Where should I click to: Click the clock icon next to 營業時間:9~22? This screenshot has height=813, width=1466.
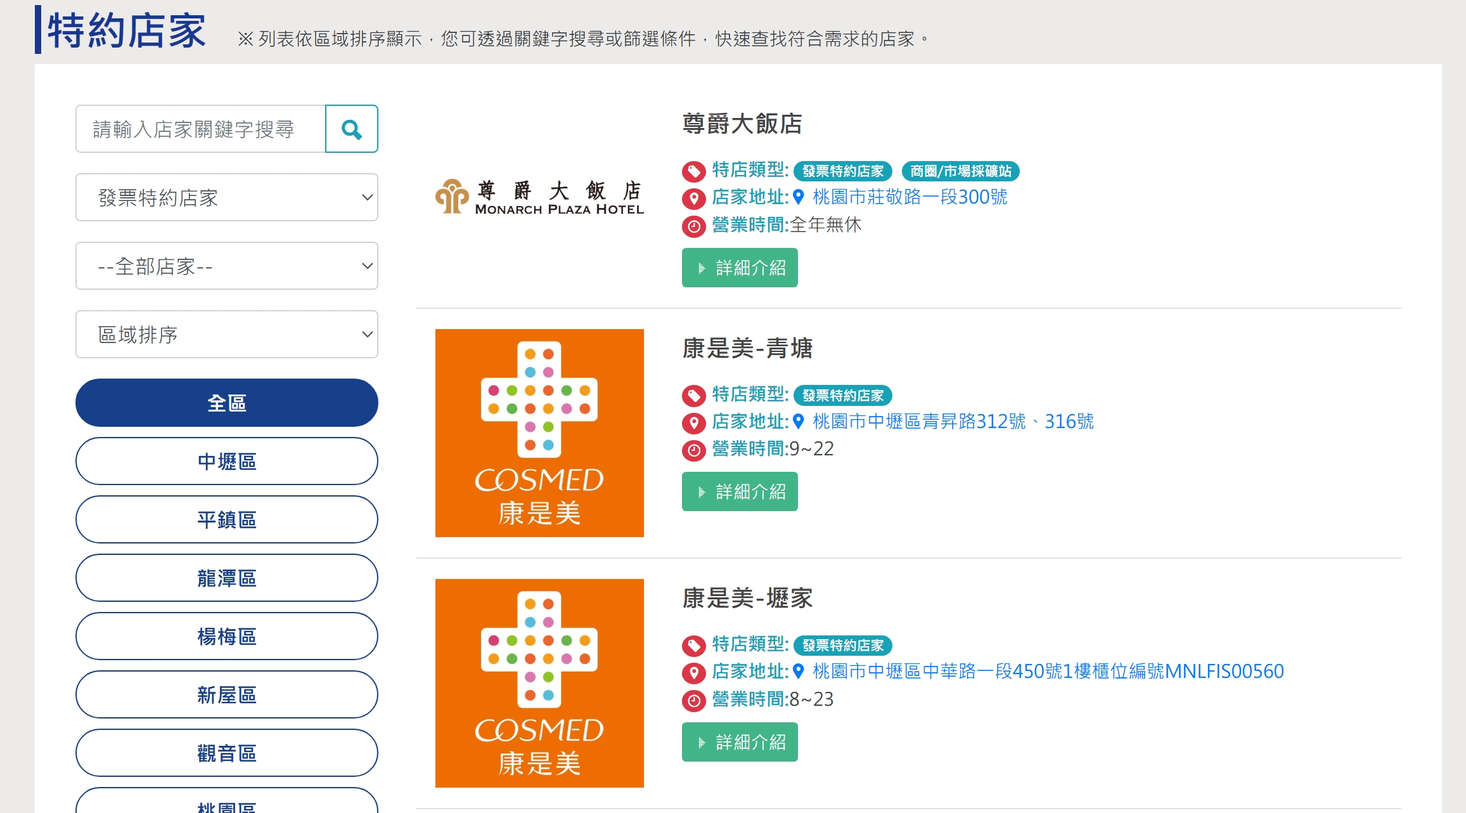pos(693,450)
